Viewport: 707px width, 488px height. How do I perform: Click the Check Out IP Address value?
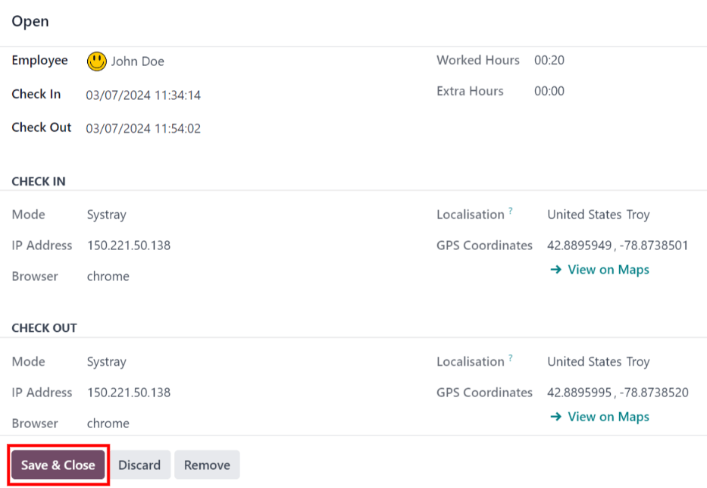tap(129, 393)
